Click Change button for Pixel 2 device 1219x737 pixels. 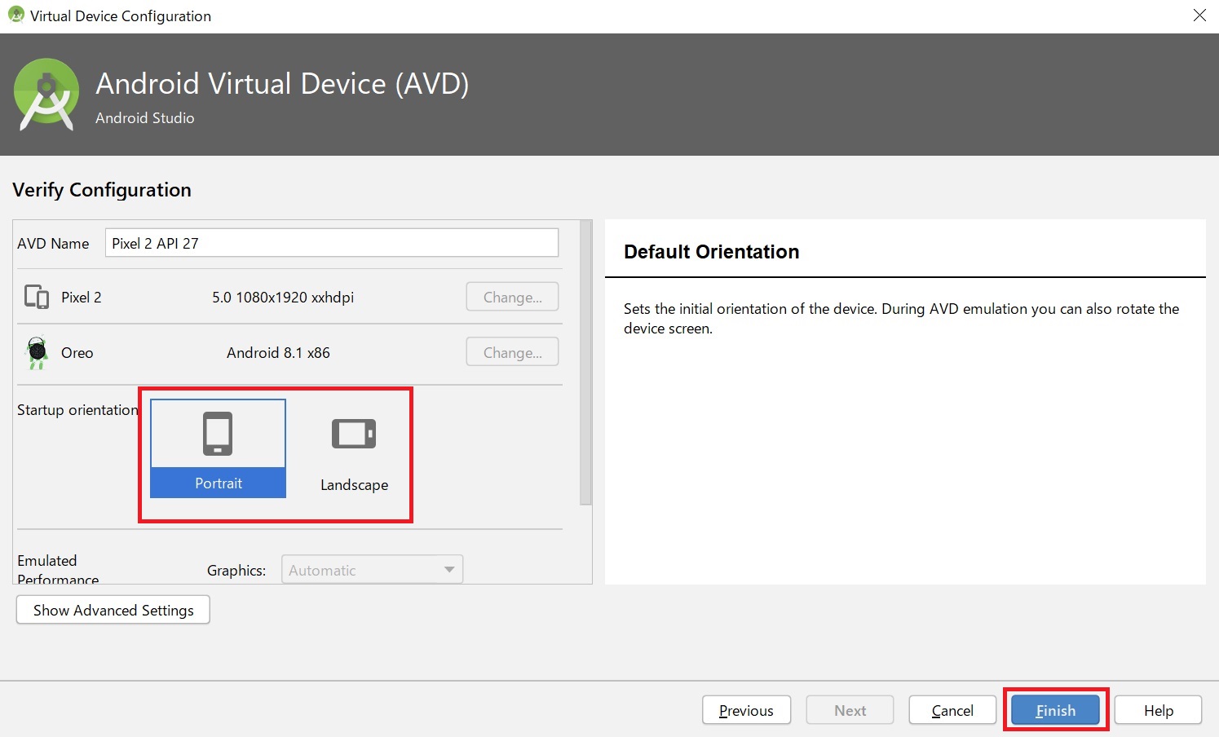512,297
